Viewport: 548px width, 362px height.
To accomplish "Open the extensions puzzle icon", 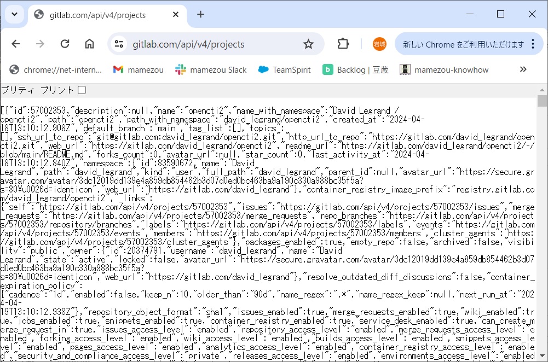I will 343,44.
